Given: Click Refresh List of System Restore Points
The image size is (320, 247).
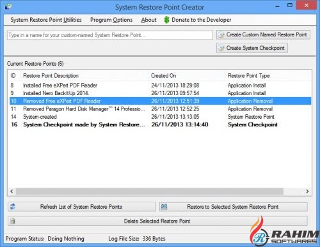Looking at the screenshot, I should (x=81, y=207).
